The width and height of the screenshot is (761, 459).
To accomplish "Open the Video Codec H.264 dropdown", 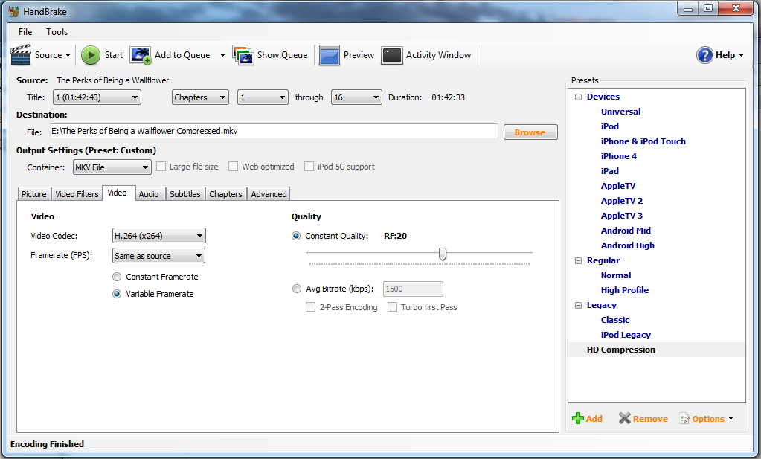I will [158, 236].
